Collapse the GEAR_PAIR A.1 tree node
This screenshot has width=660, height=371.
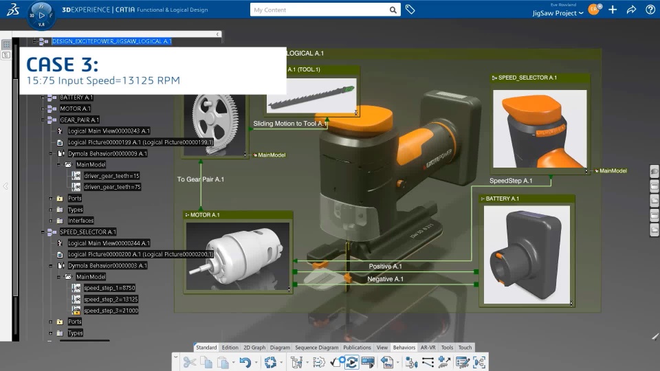click(x=43, y=120)
